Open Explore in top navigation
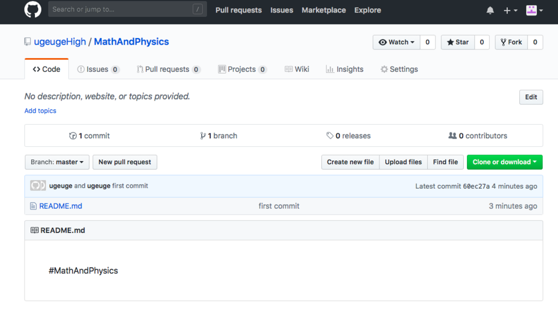558x309 pixels. point(368,10)
